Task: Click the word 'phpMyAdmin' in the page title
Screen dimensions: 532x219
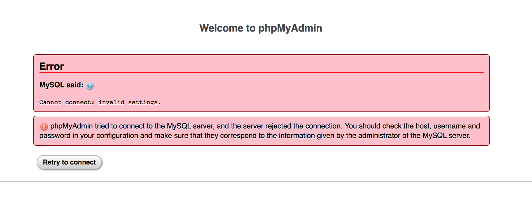Action: pos(290,28)
